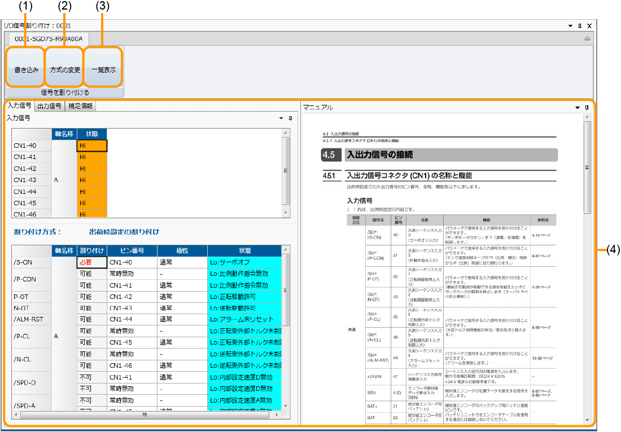Open the I/O信号割り付け window position dropdown
The width and height of the screenshot is (621, 432).
tap(570, 26)
